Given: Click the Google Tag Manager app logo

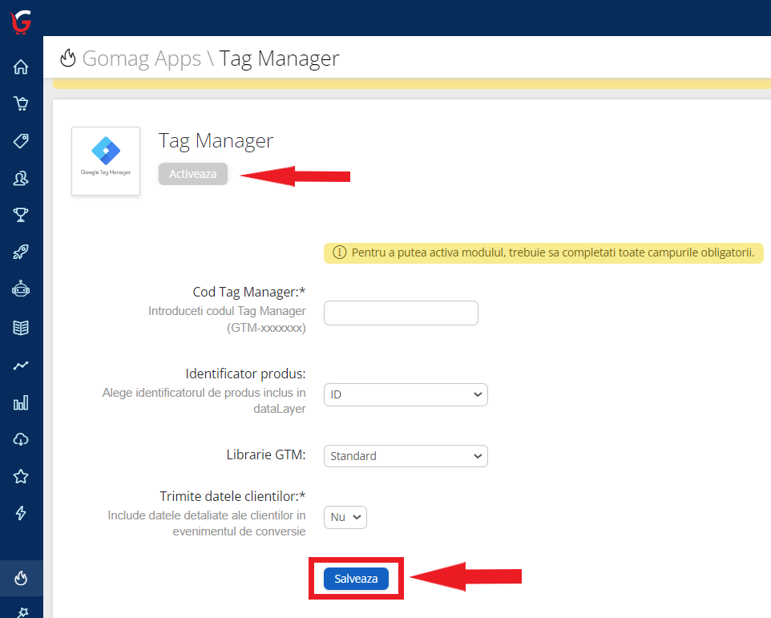Looking at the screenshot, I should tap(105, 161).
